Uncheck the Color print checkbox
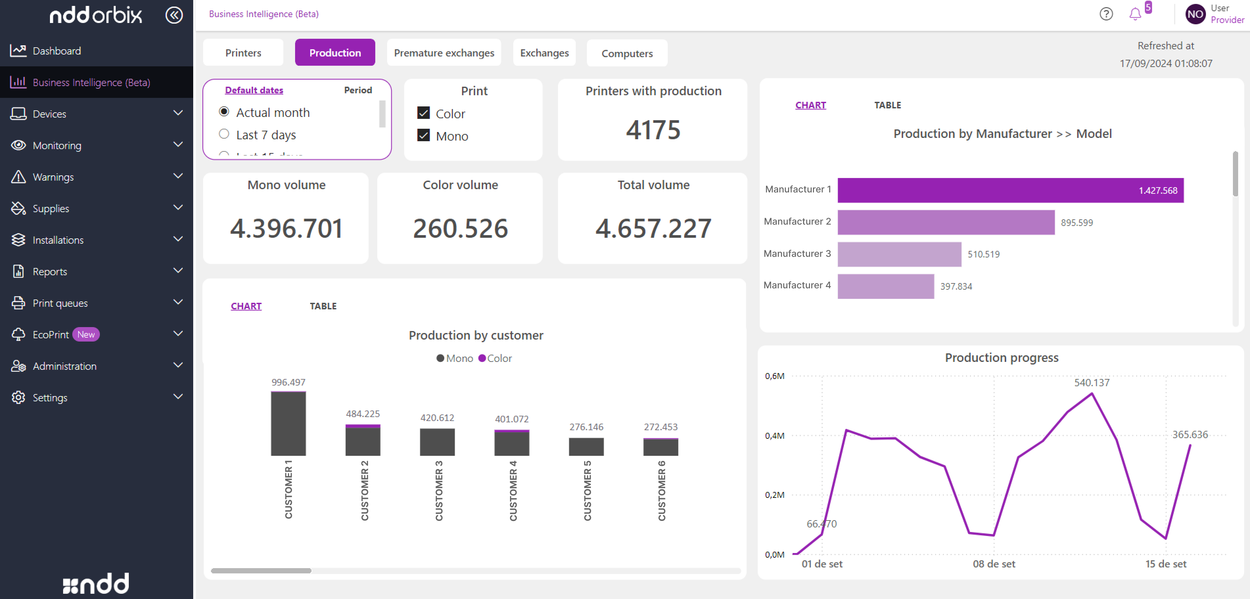Image resolution: width=1250 pixels, height=599 pixels. click(x=423, y=113)
